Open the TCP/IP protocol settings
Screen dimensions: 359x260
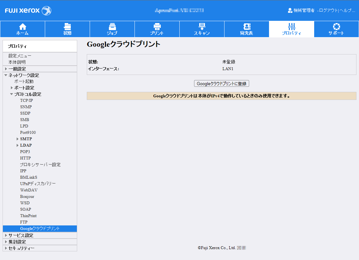pos(27,101)
